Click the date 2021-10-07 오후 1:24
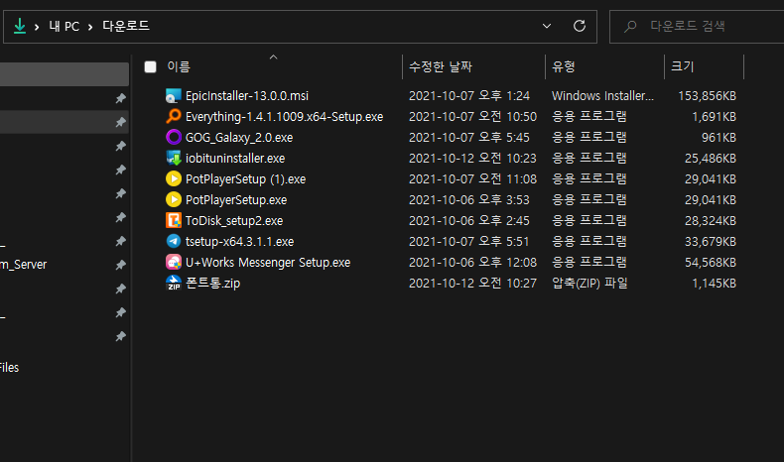The width and height of the screenshot is (784, 462). click(x=469, y=96)
